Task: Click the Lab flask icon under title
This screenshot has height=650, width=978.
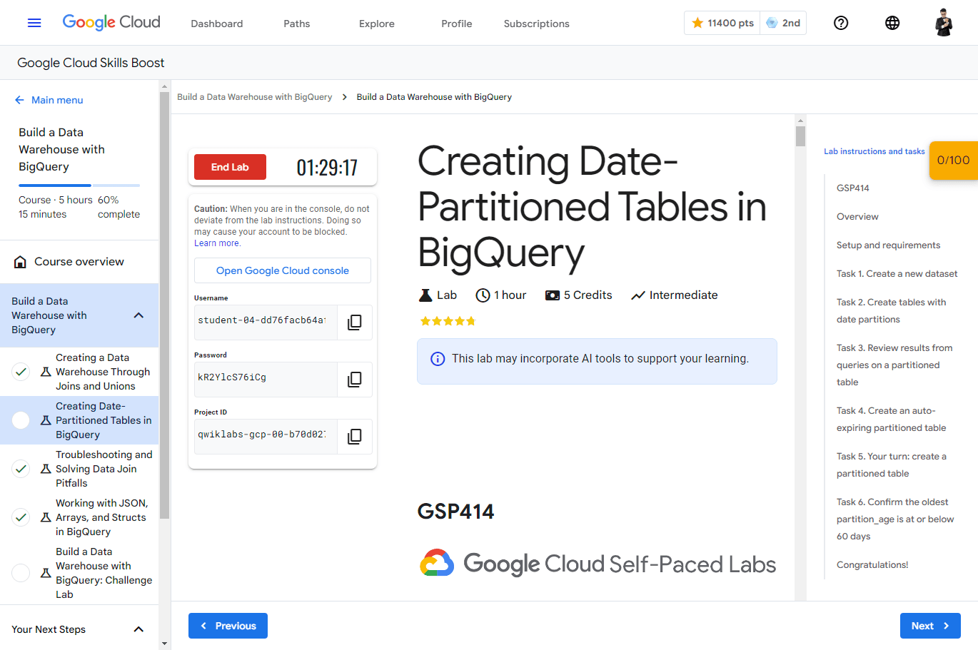Action: (425, 295)
